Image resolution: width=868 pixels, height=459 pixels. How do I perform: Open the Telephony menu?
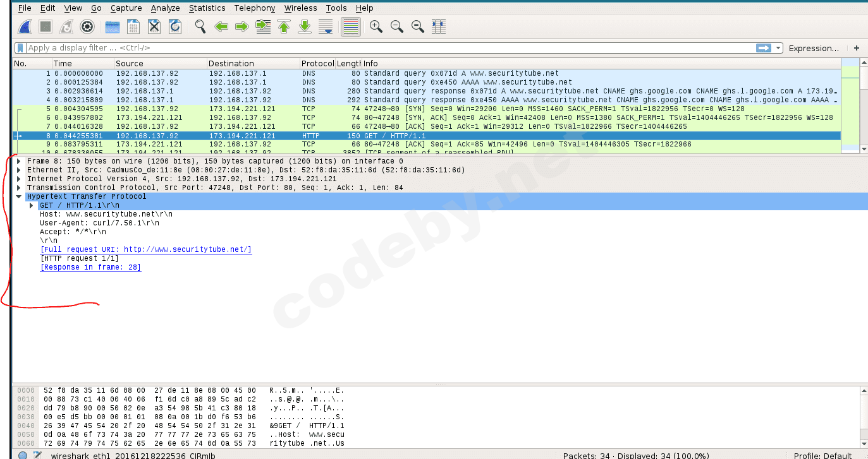(x=255, y=8)
